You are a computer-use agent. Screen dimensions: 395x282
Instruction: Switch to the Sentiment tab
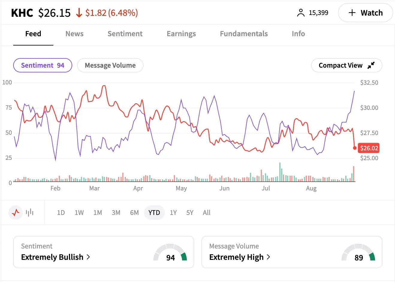125,34
